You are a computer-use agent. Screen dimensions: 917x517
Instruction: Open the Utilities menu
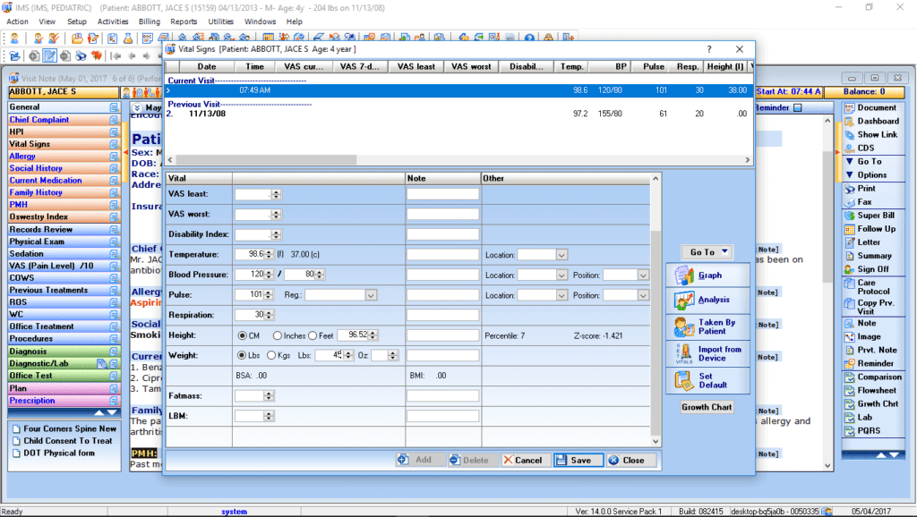pos(221,21)
